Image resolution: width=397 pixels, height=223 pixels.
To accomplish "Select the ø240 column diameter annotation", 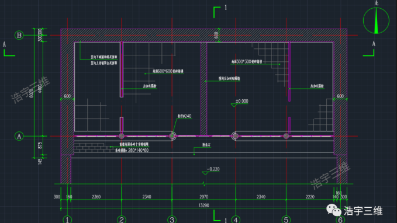I will (185, 116).
